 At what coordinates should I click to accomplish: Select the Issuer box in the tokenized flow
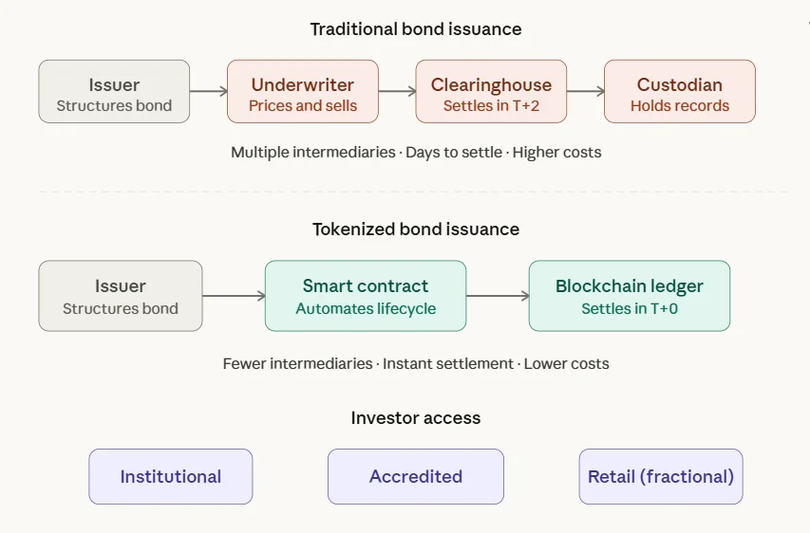[121, 296]
